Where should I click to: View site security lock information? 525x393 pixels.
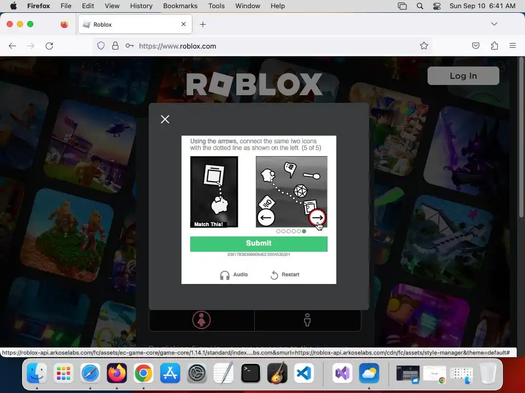pyautogui.click(x=115, y=46)
